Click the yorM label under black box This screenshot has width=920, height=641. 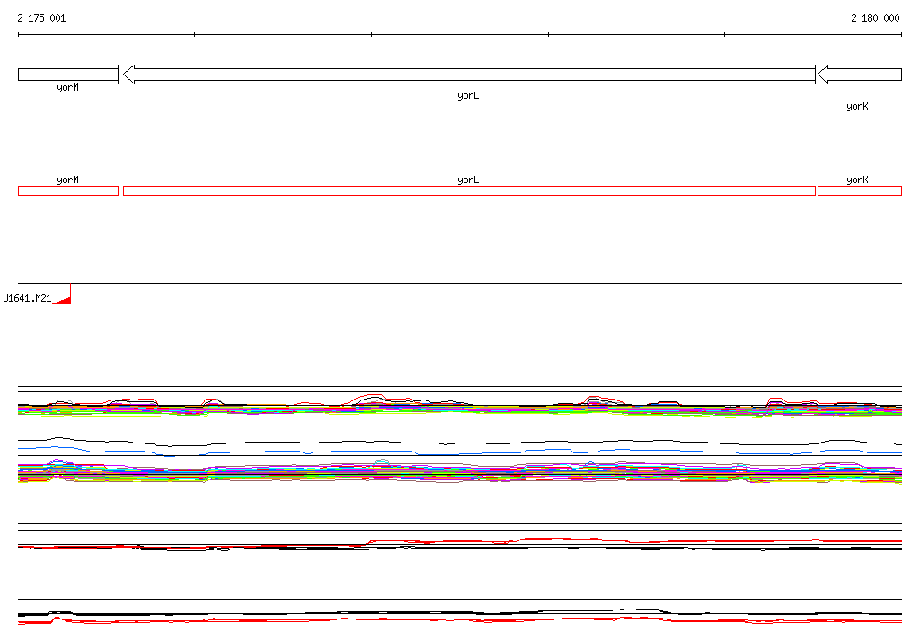click(67, 87)
